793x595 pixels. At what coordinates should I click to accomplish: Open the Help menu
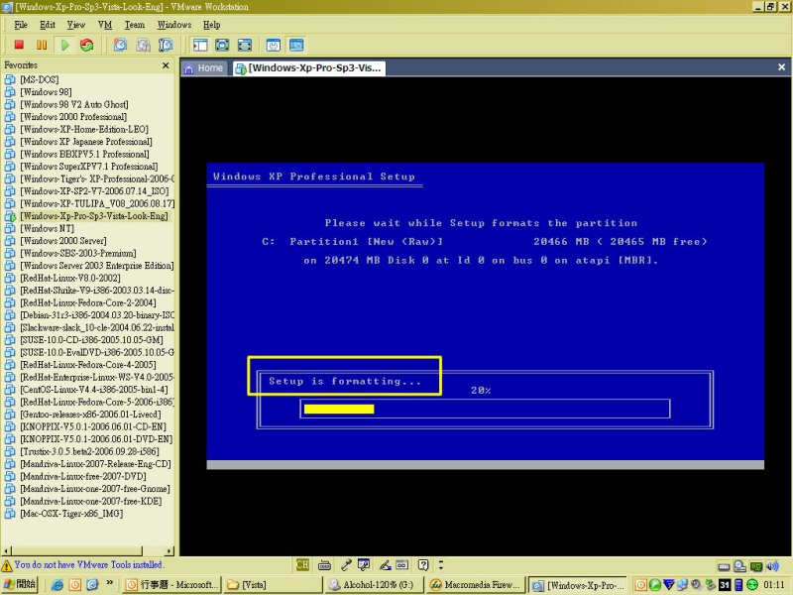pos(211,25)
